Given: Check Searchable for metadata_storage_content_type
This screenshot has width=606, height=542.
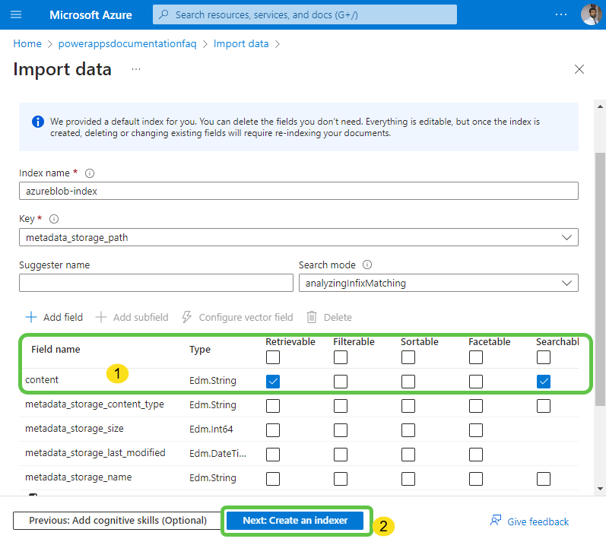Looking at the screenshot, I should point(544,406).
